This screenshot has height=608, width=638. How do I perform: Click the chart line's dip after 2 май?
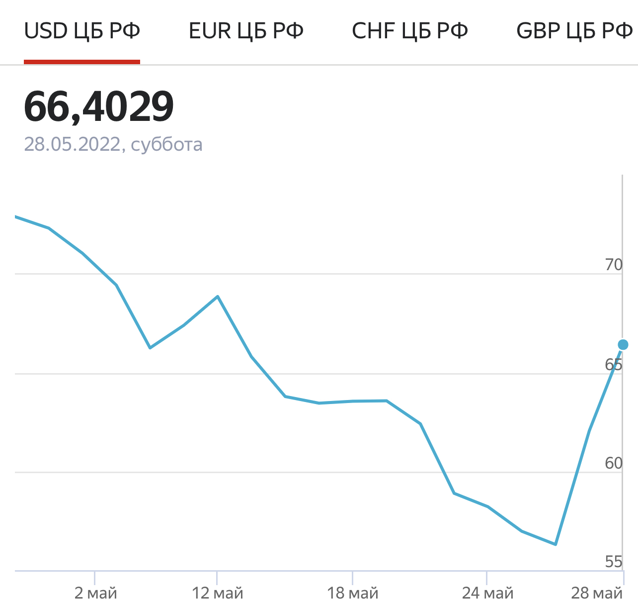coord(150,347)
